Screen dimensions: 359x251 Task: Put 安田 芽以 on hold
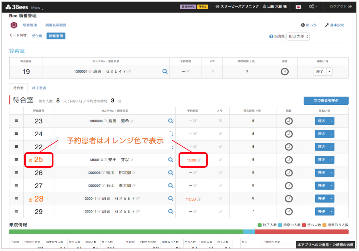(289, 160)
